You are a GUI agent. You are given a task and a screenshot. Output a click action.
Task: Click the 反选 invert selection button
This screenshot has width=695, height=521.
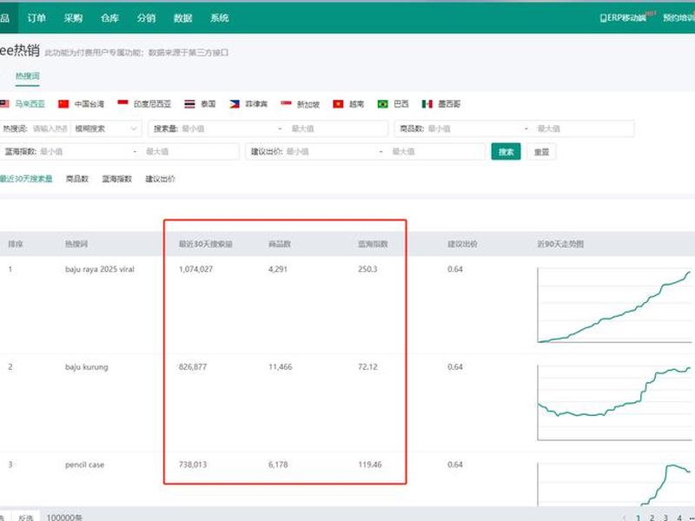pyautogui.click(x=26, y=517)
